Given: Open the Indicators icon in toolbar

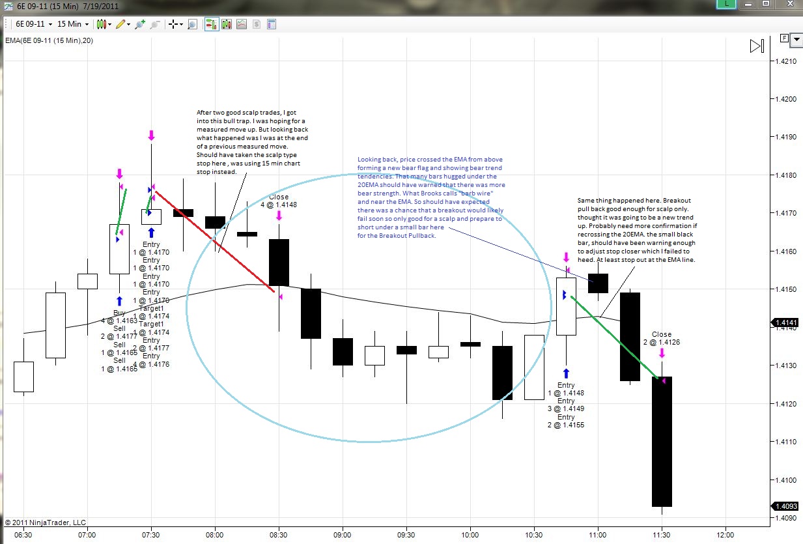Looking at the screenshot, I should (x=242, y=24).
